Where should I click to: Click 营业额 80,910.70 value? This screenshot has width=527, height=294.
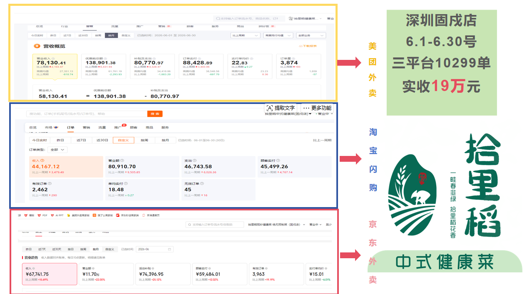pyautogui.click(x=122, y=167)
